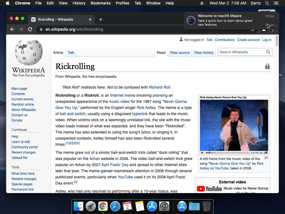Open Finder from the Dock
The width and height of the screenshot is (285, 214).
(78, 206)
